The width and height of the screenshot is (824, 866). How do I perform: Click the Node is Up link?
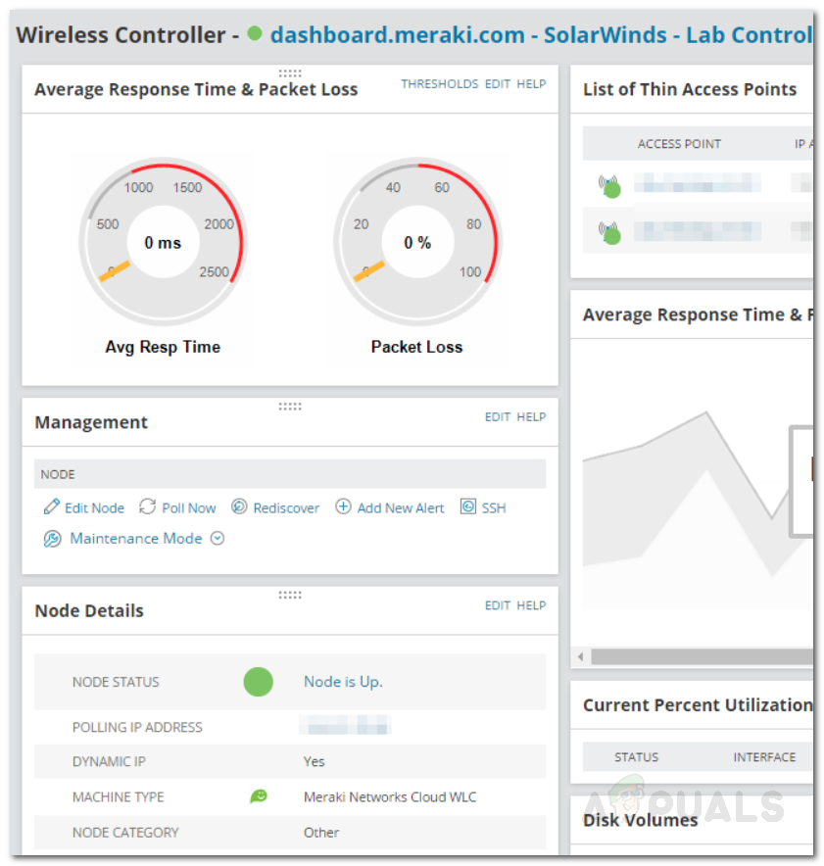pyautogui.click(x=343, y=682)
